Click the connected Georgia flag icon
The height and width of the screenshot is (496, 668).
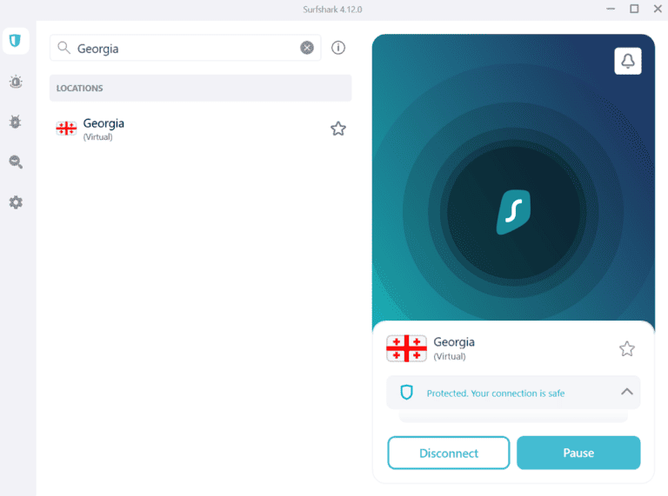point(406,348)
